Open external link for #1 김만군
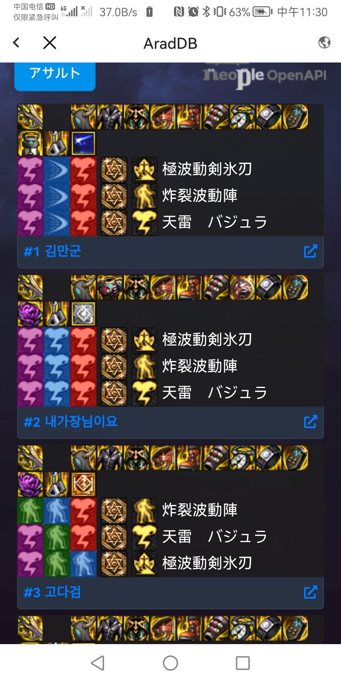The height and width of the screenshot is (682, 341). click(310, 251)
